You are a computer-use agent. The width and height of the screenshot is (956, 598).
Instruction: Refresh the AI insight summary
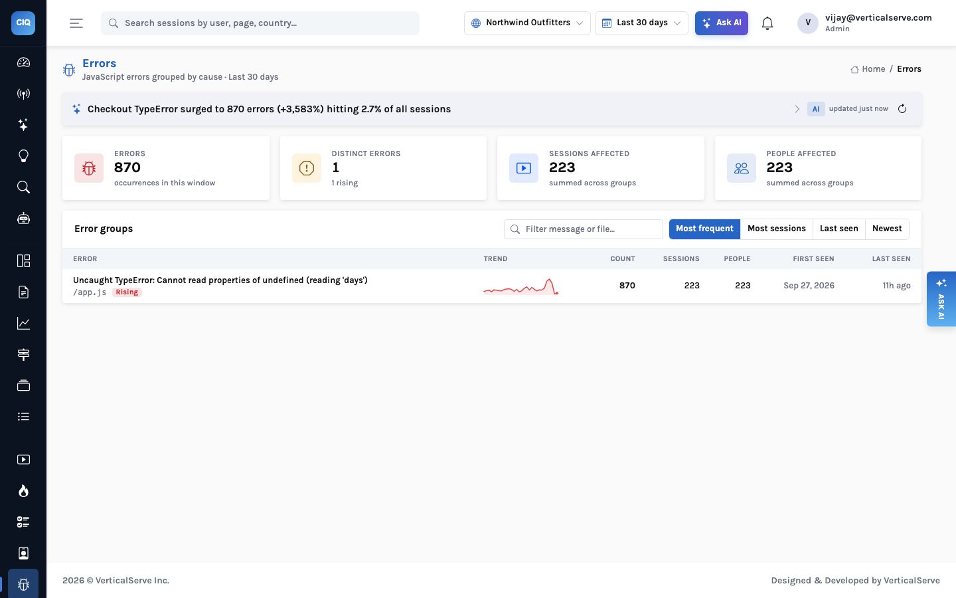902,109
